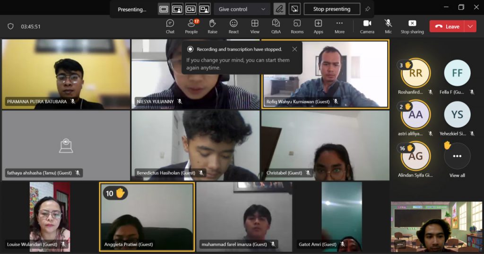Screen dimensions: 484x254
Task: Toggle the annotation pen tool
Action: (x=279, y=9)
